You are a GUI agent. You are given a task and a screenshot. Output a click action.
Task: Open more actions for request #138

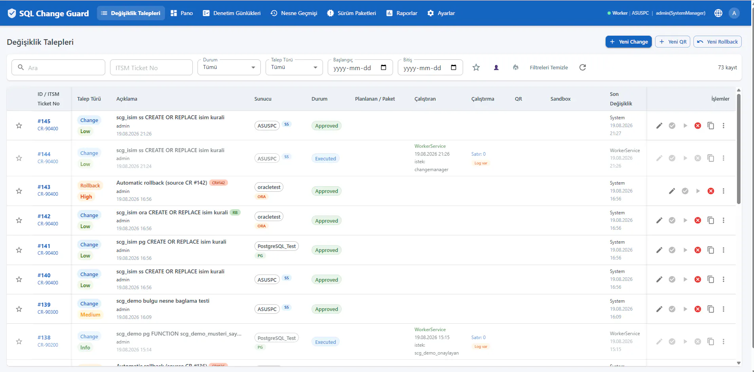[724, 341]
